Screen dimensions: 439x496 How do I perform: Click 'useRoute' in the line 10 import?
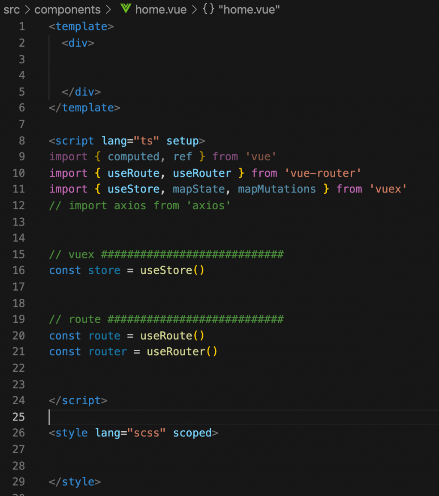(133, 173)
